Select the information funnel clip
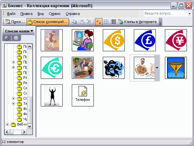This screenshot has height=146, width=194. 176,68
